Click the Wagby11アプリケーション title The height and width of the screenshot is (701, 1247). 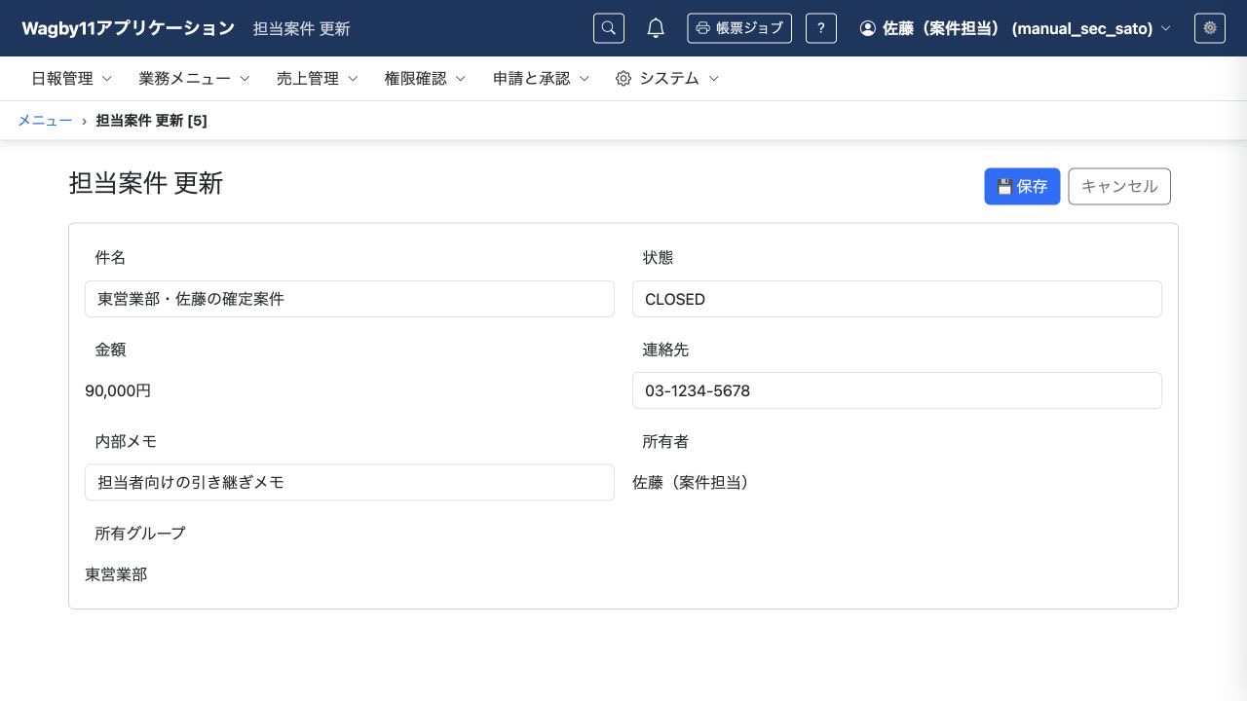(x=128, y=28)
